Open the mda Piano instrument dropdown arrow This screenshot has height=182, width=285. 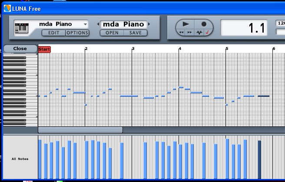[x=85, y=24]
